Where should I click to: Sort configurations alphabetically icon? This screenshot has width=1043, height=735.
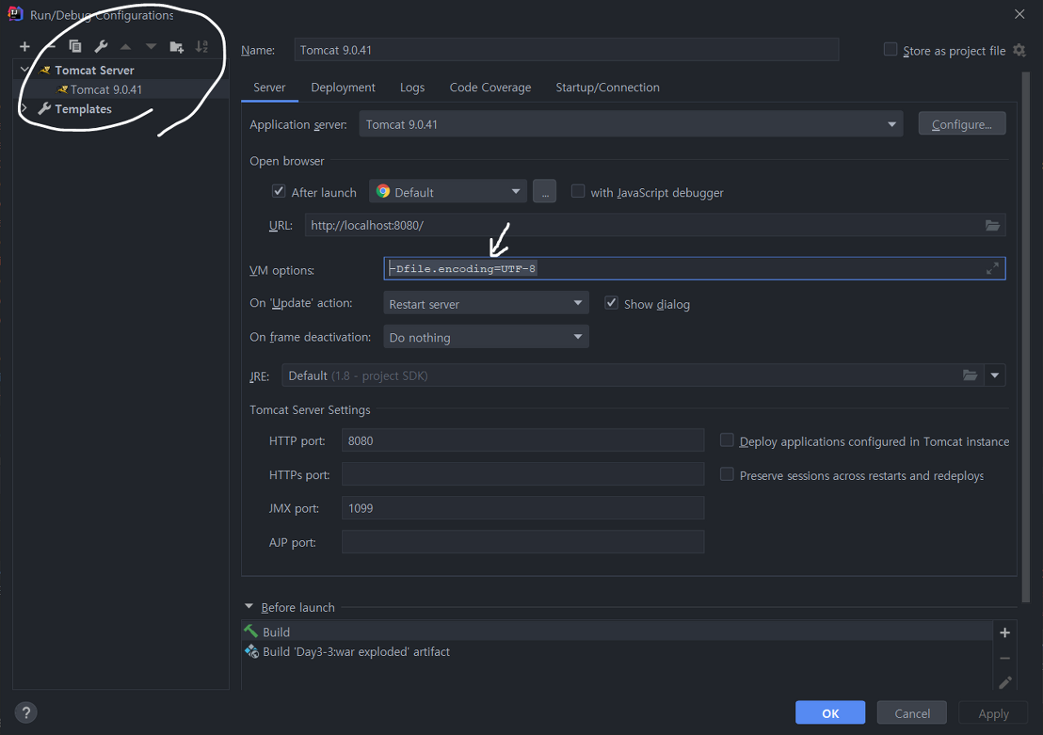point(201,46)
